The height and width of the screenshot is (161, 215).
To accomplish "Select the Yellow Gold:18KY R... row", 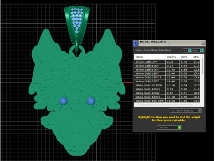I will pyautogui.click(x=167, y=77).
